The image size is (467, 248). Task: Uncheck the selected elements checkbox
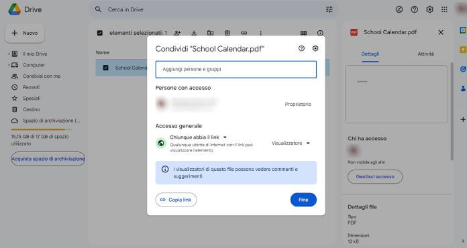tap(100, 33)
